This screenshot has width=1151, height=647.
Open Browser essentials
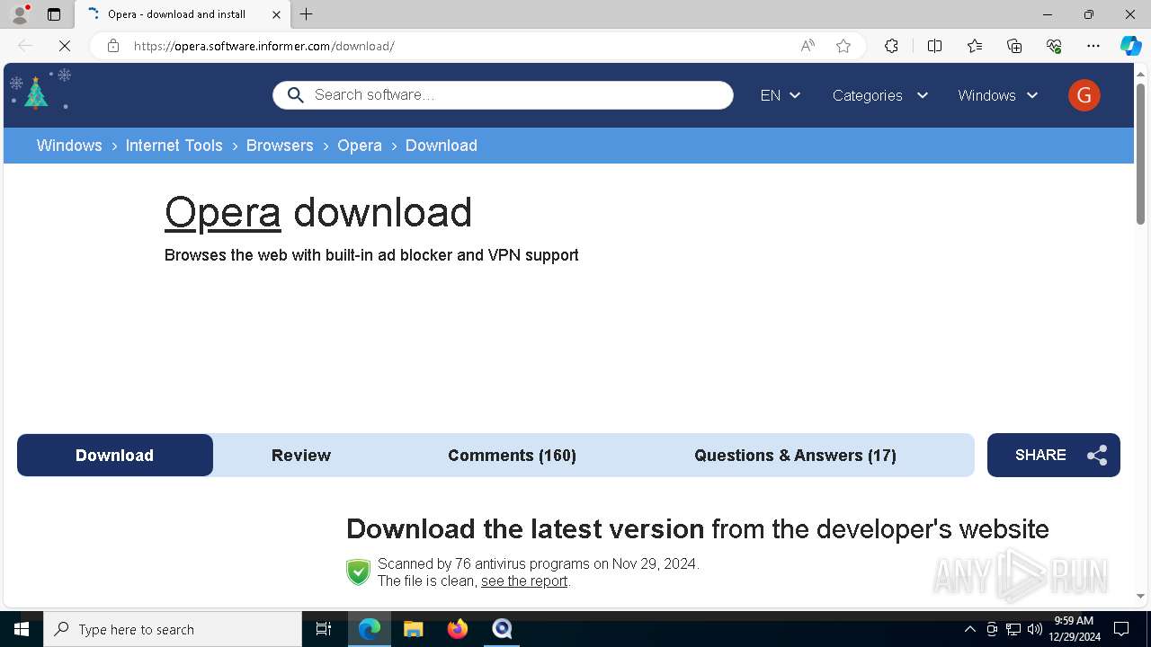click(1054, 46)
